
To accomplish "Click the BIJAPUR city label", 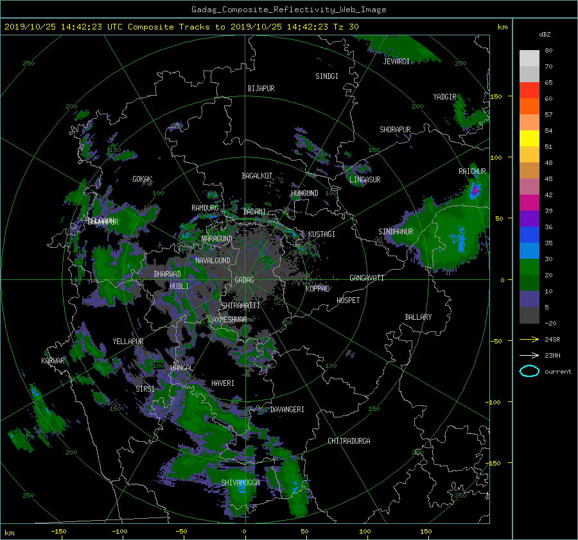I will click(261, 89).
